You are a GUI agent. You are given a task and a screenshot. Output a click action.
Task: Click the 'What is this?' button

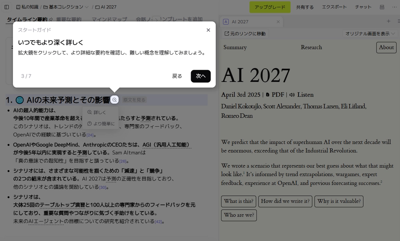pyautogui.click(x=238, y=201)
